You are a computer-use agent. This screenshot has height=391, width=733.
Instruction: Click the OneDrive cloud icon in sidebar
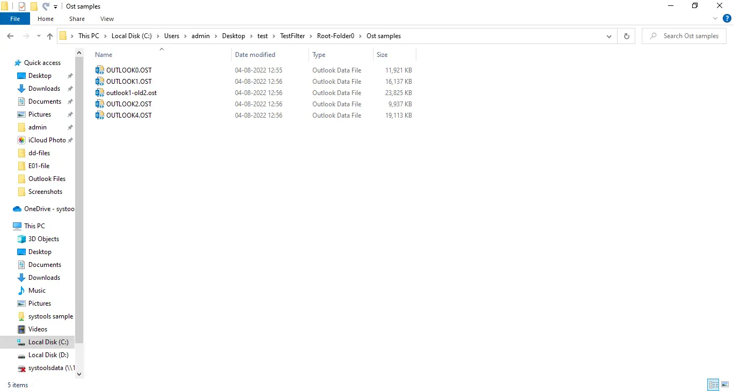(x=17, y=209)
